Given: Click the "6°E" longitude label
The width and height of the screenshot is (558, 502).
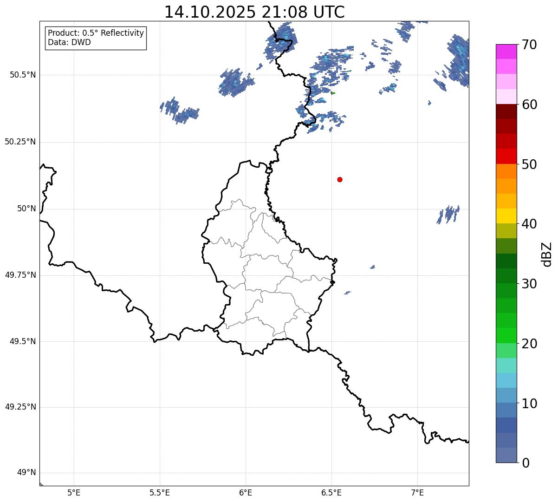Looking at the screenshot, I should 246,492.
